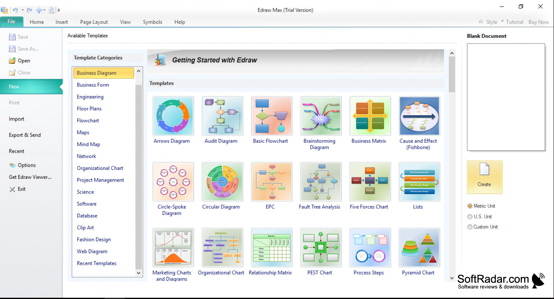Screen dimensions: 554x299
Task: Select the Engineering category
Action: click(90, 97)
